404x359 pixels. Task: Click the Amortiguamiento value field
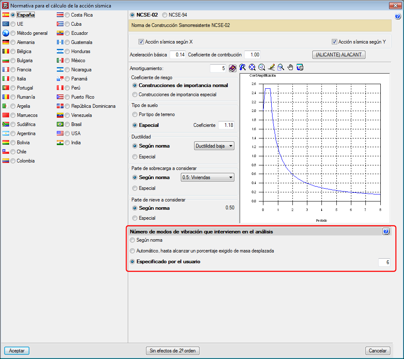click(218, 68)
